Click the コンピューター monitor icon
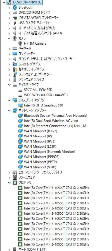112x251 pixels. coord(15,54)
